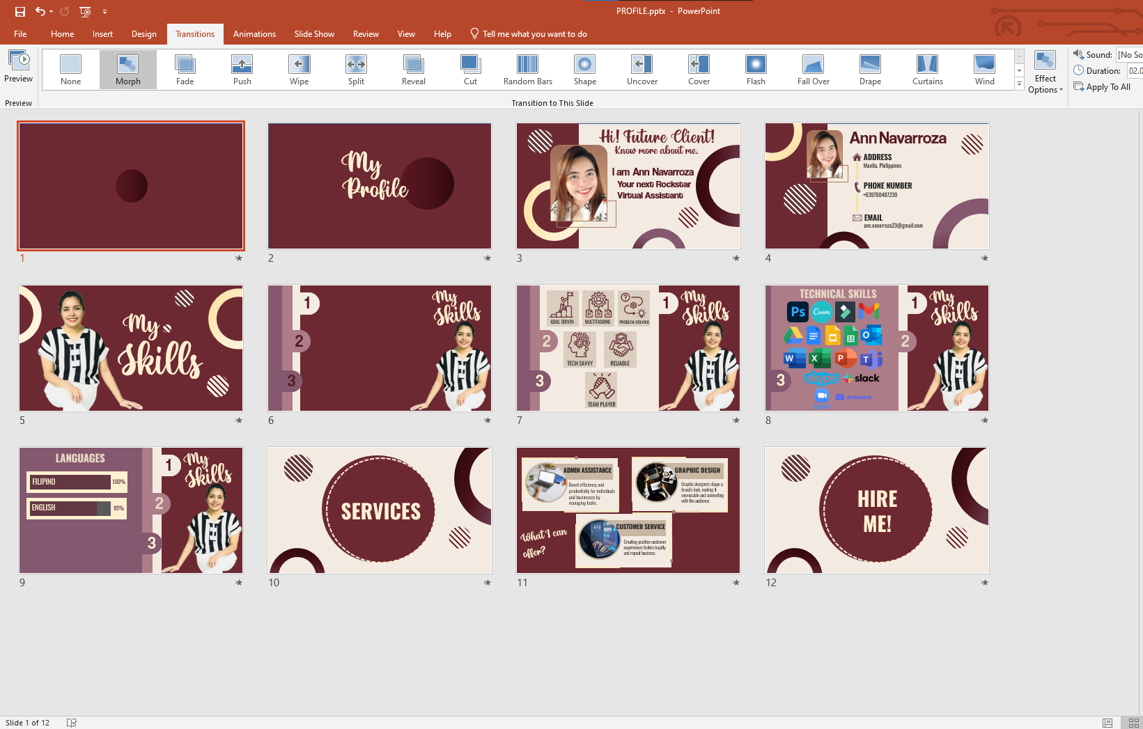Open the Slide Show tab

(314, 34)
